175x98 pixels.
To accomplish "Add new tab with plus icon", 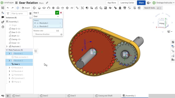I will (8, 96).
